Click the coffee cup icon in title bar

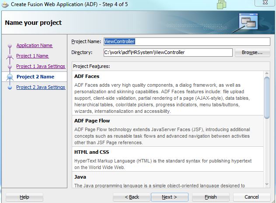pyautogui.click(x=5, y=4)
